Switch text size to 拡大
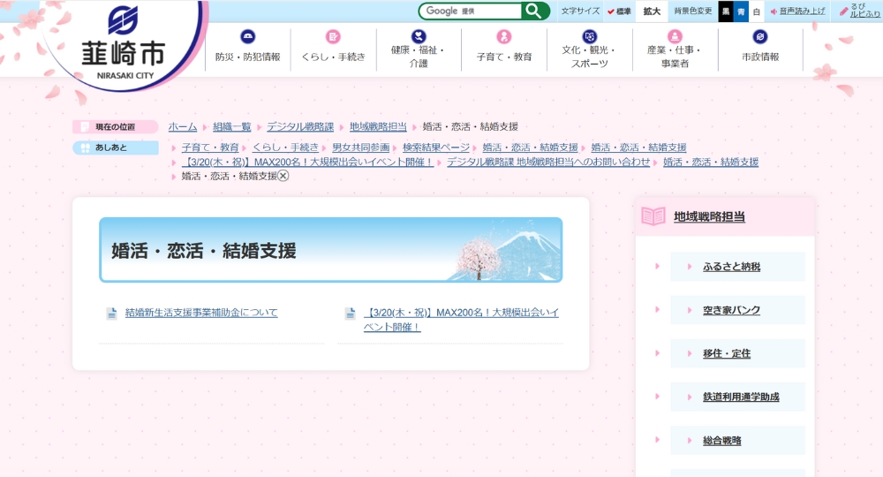Viewport: 883px width, 477px height. pos(652,11)
